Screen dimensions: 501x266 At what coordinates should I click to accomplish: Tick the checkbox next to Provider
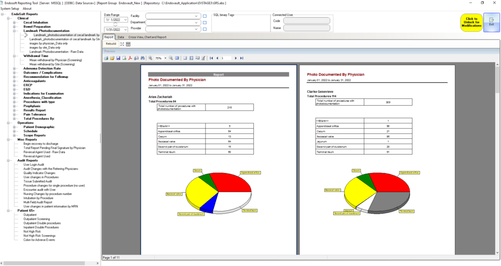pos(205,29)
